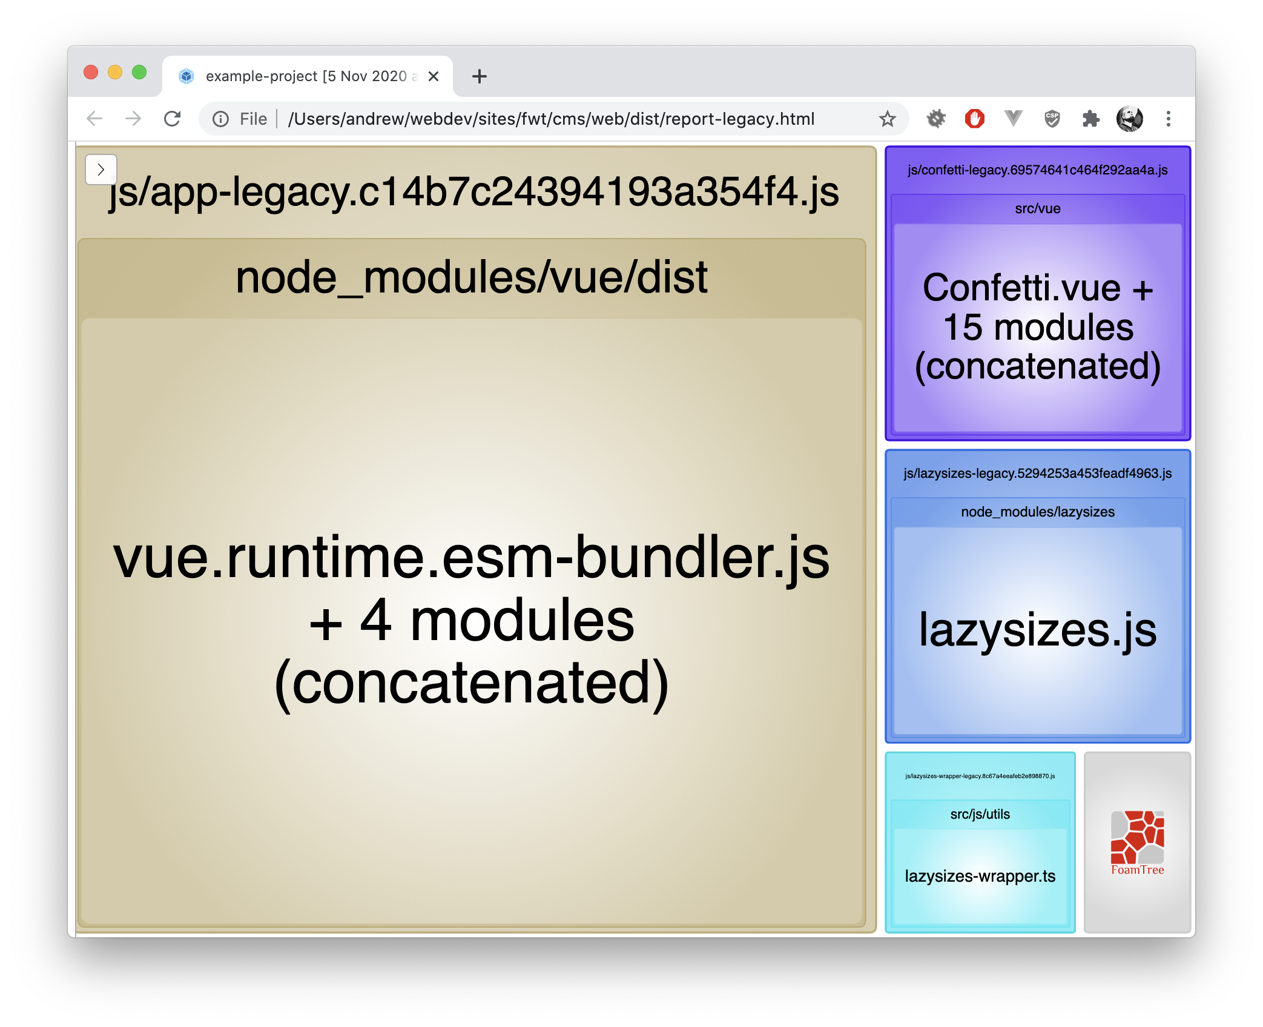Screen dimensions: 1263x1027
Task: Select the js/confetti-legacy bundle header
Action: 1038,170
